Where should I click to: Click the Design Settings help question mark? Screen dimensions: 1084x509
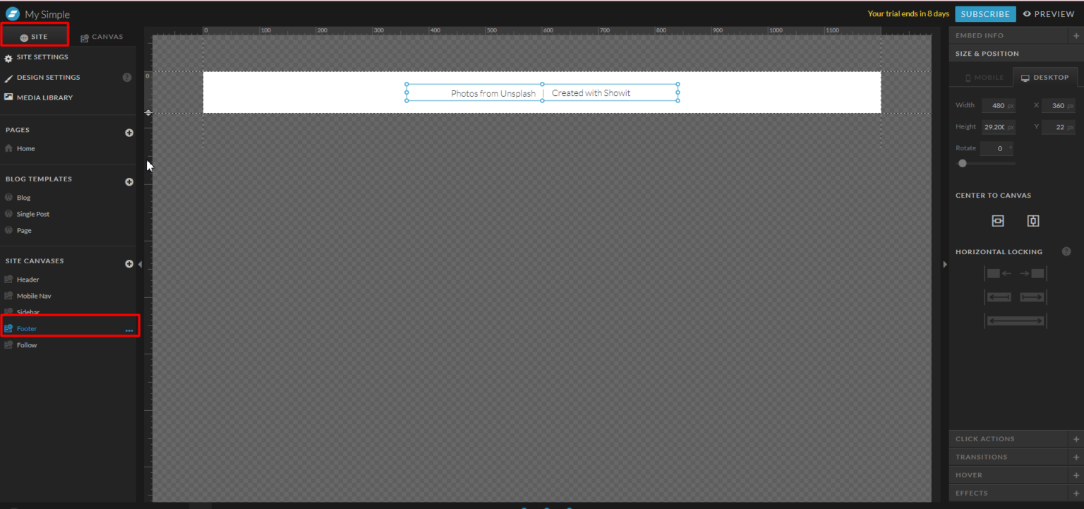127,78
